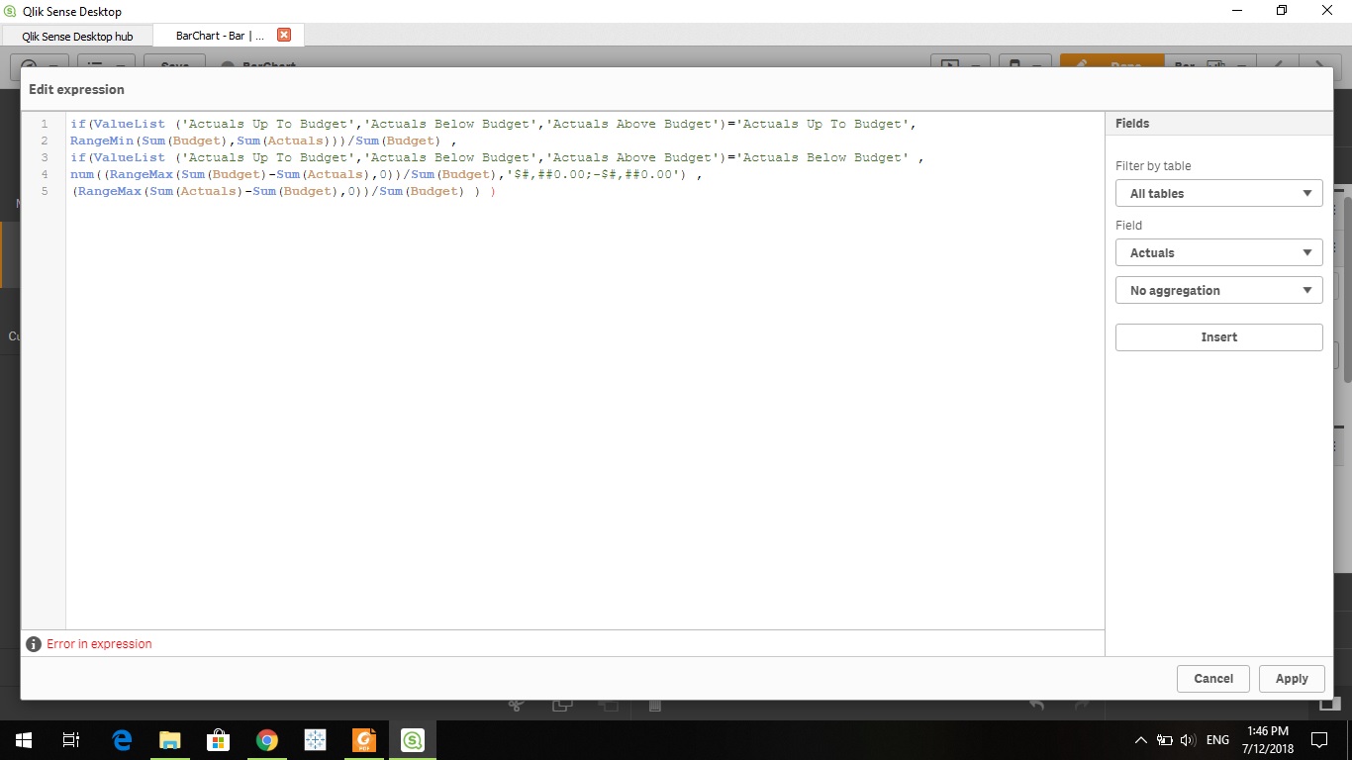Click the RangeMin function in the expression
This screenshot has height=760, width=1352.
pos(102,142)
